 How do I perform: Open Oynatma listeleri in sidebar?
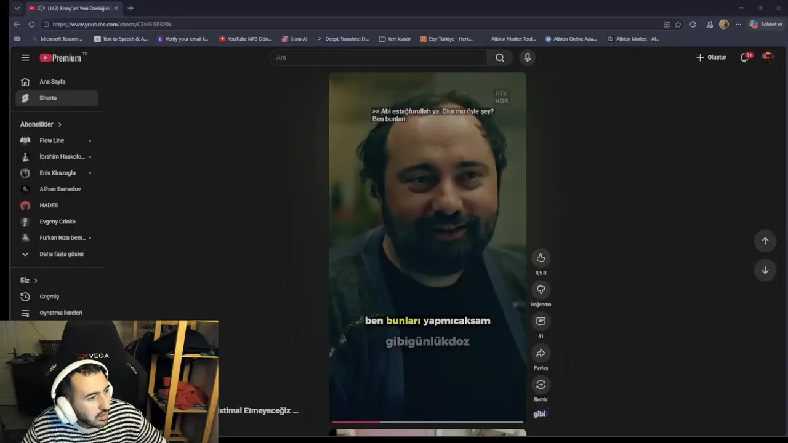tap(57, 313)
